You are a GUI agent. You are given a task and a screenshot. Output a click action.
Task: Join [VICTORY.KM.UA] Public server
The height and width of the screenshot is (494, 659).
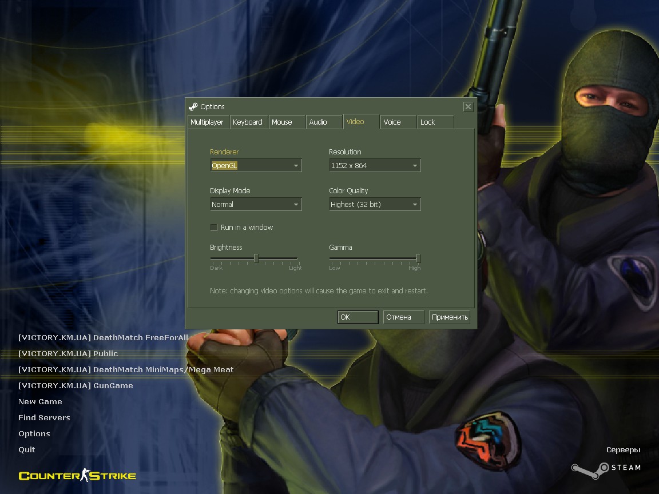pyautogui.click(x=68, y=354)
